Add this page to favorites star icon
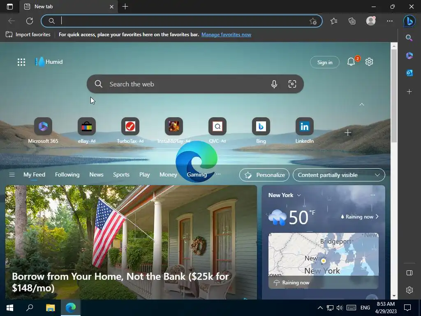The width and height of the screenshot is (421, 316). [313, 21]
